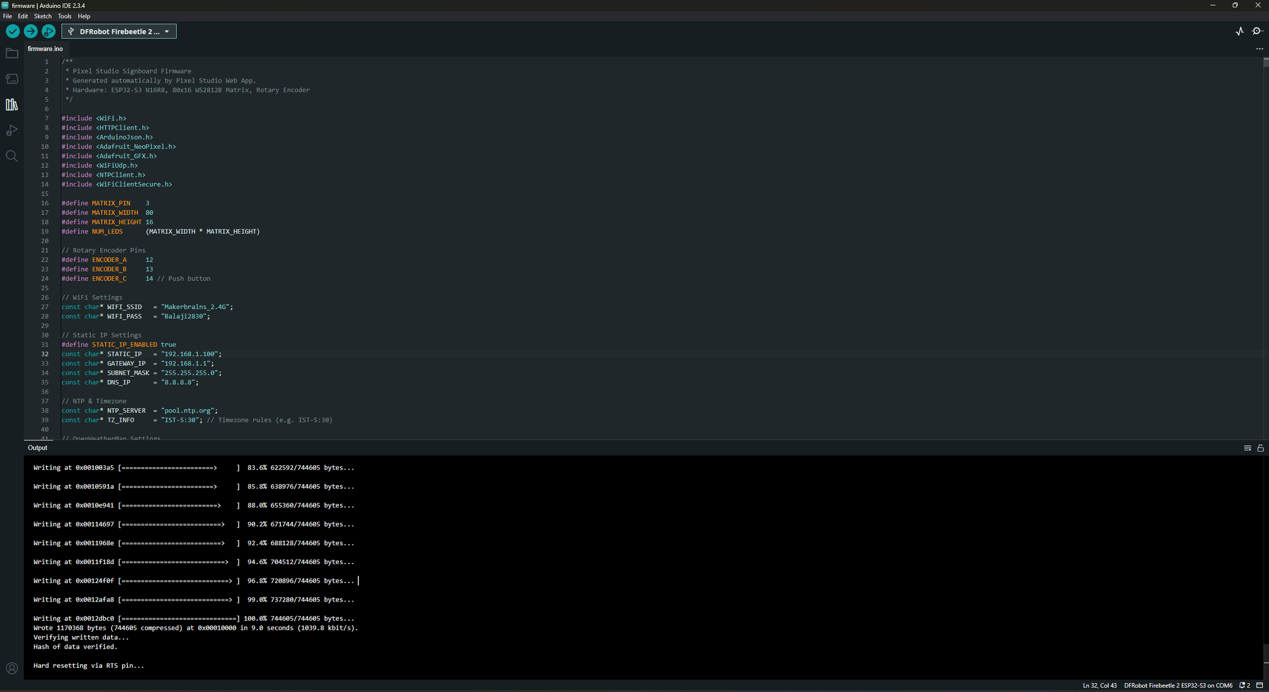This screenshot has height=692, width=1269.
Task: Click the Arduino IDE title bar app icon
Action: pyautogui.click(x=5, y=5)
